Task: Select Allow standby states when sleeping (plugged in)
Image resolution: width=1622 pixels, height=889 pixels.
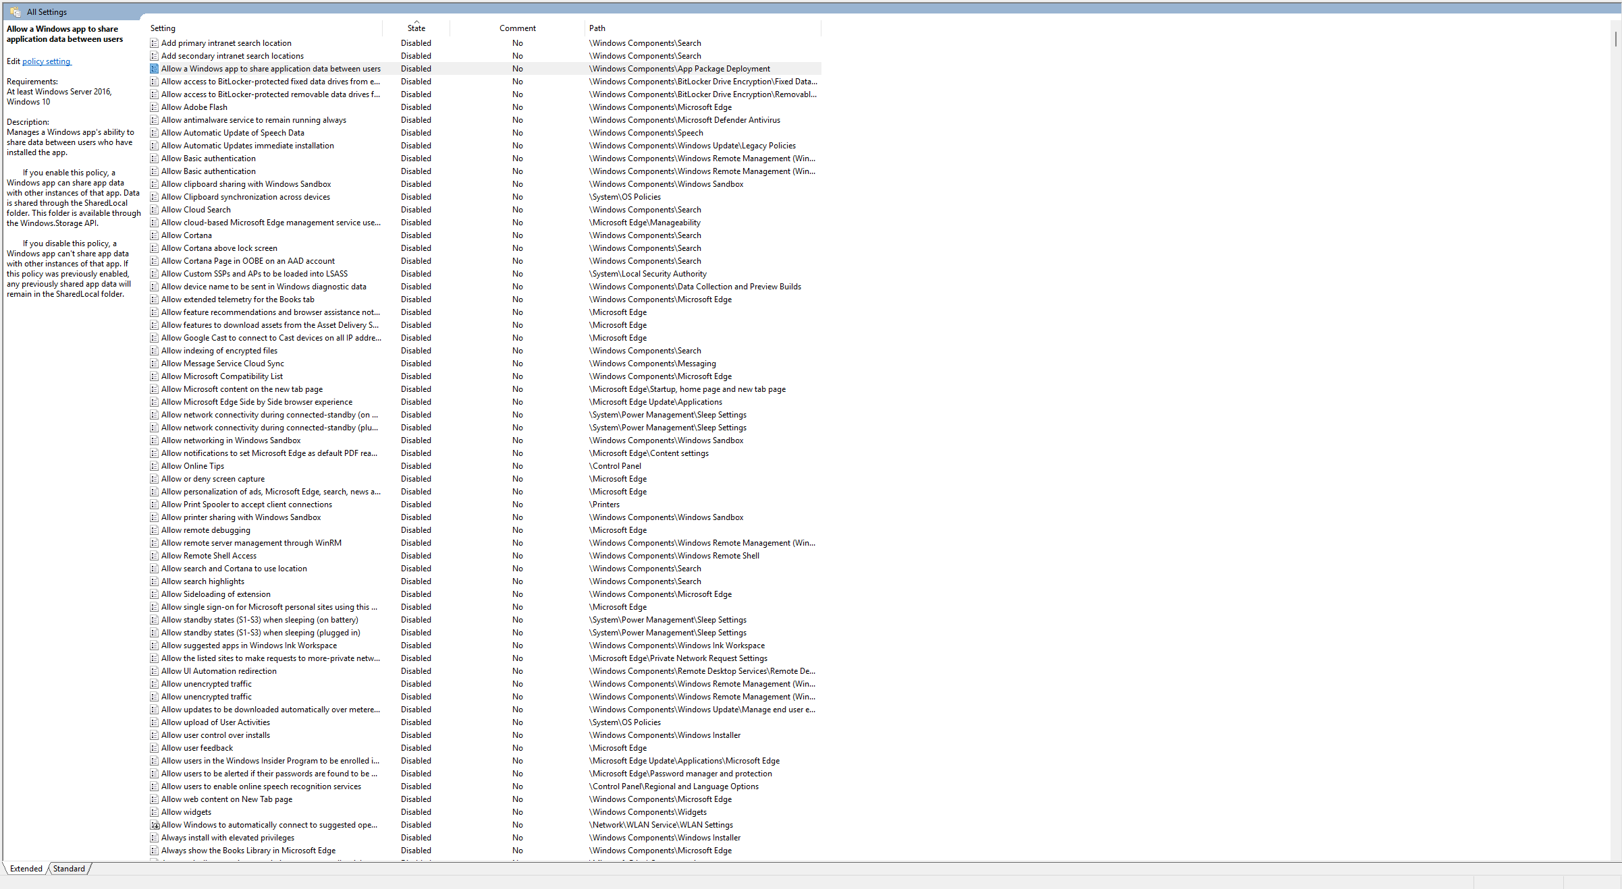Action: pyautogui.click(x=261, y=633)
